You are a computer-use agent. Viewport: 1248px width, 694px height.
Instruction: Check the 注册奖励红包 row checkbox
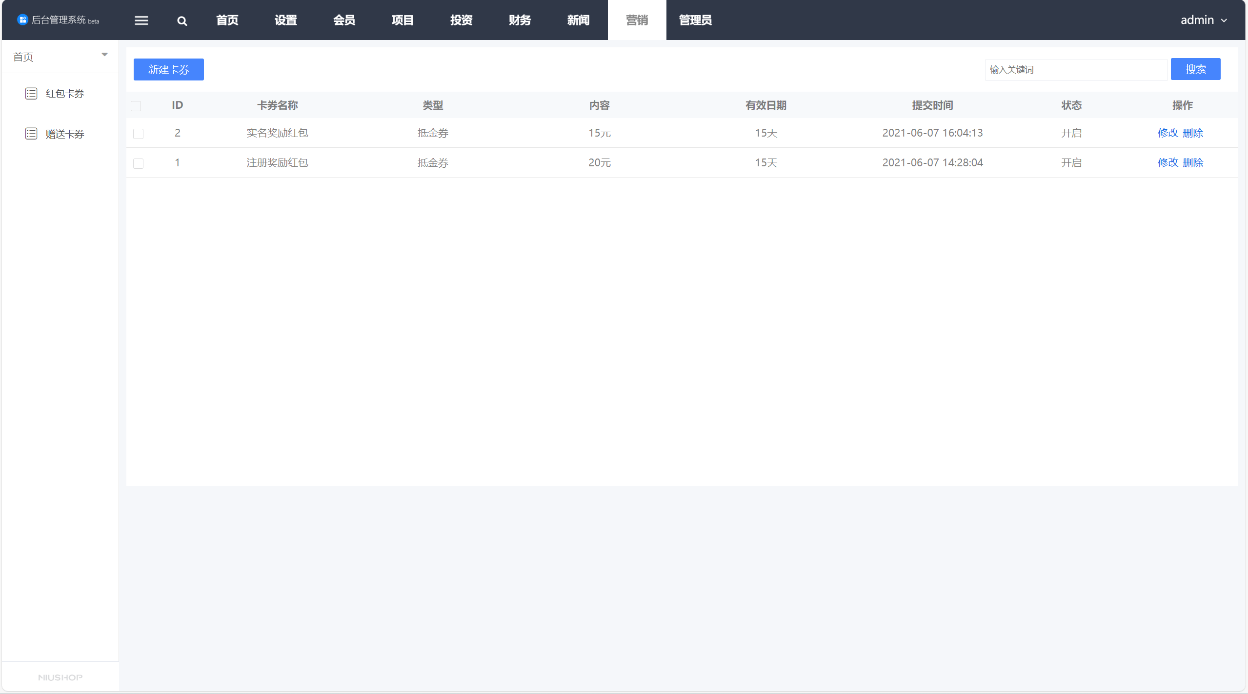(x=139, y=163)
